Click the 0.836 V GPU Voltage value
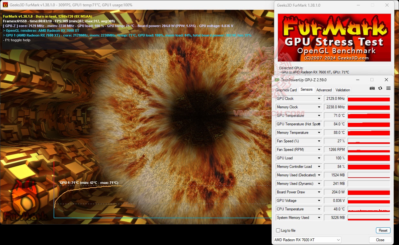The image size is (399, 245). tap(335, 201)
